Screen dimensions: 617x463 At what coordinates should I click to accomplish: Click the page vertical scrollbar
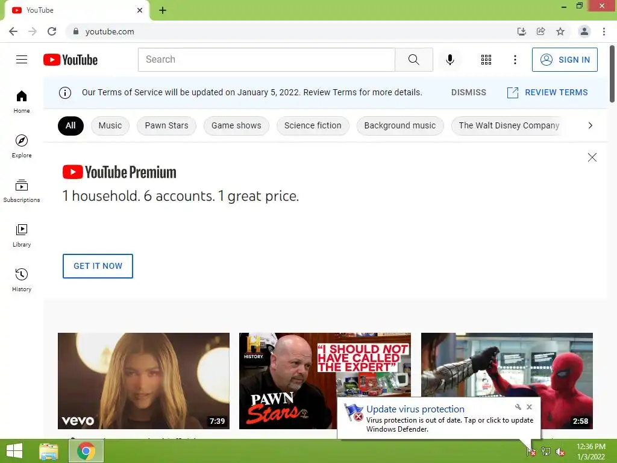click(x=612, y=74)
